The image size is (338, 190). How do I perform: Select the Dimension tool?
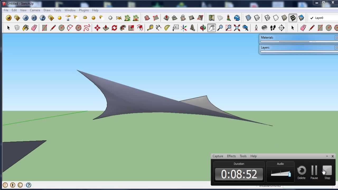point(158,28)
